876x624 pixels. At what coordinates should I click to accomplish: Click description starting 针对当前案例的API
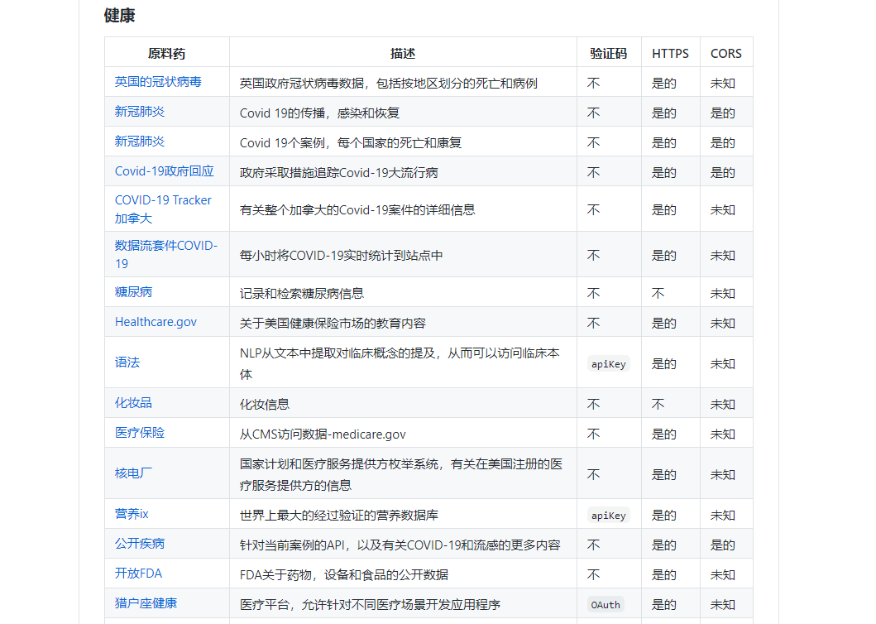[x=400, y=545]
